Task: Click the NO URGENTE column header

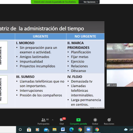Action: pyautogui.click(x=85, y=36)
